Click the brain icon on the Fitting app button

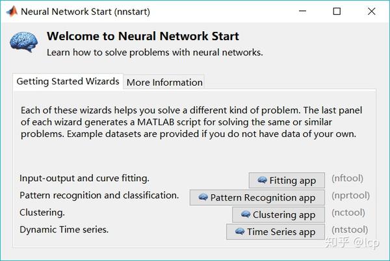(x=262, y=180)
